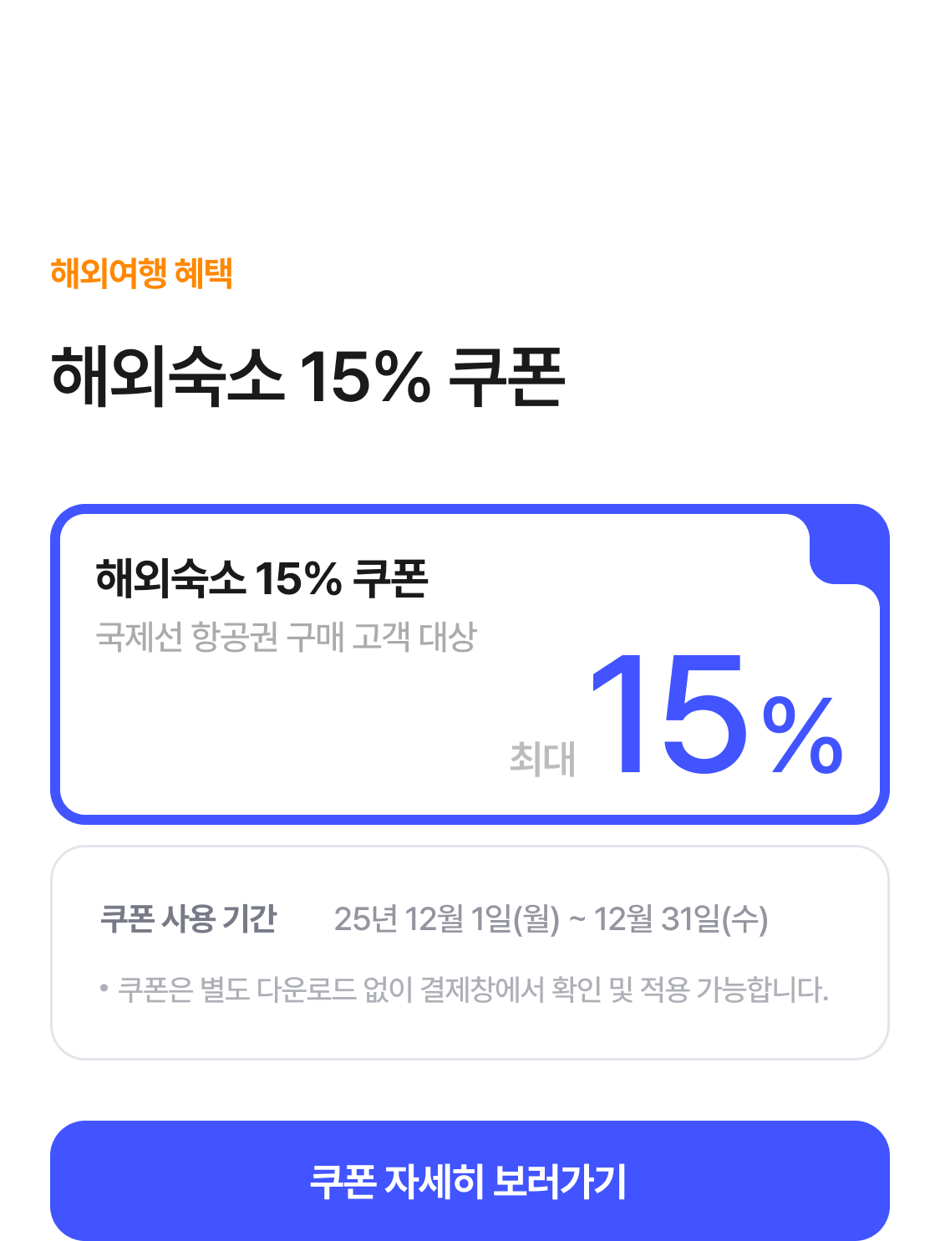Click the big blue 15 number

(669, 716)
